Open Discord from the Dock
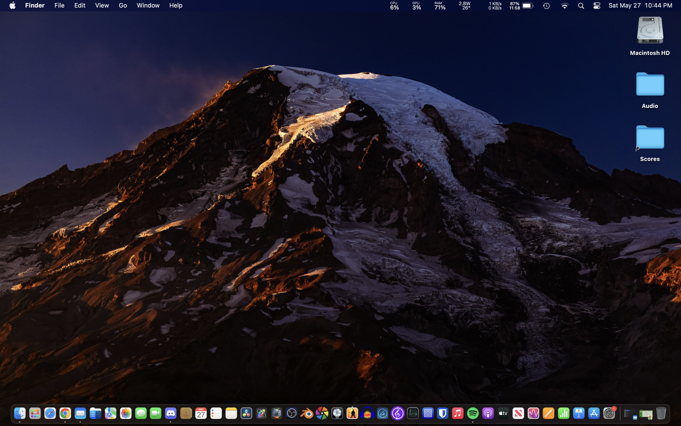The height and width of the screenshot is (426, 681). click(171, 413)
